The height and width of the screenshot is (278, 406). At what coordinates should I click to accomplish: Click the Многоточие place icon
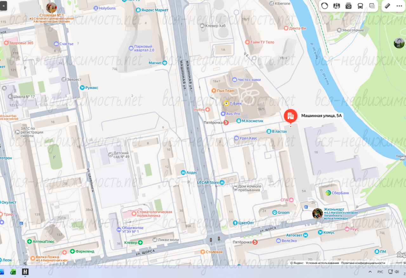tap(339, 30)
